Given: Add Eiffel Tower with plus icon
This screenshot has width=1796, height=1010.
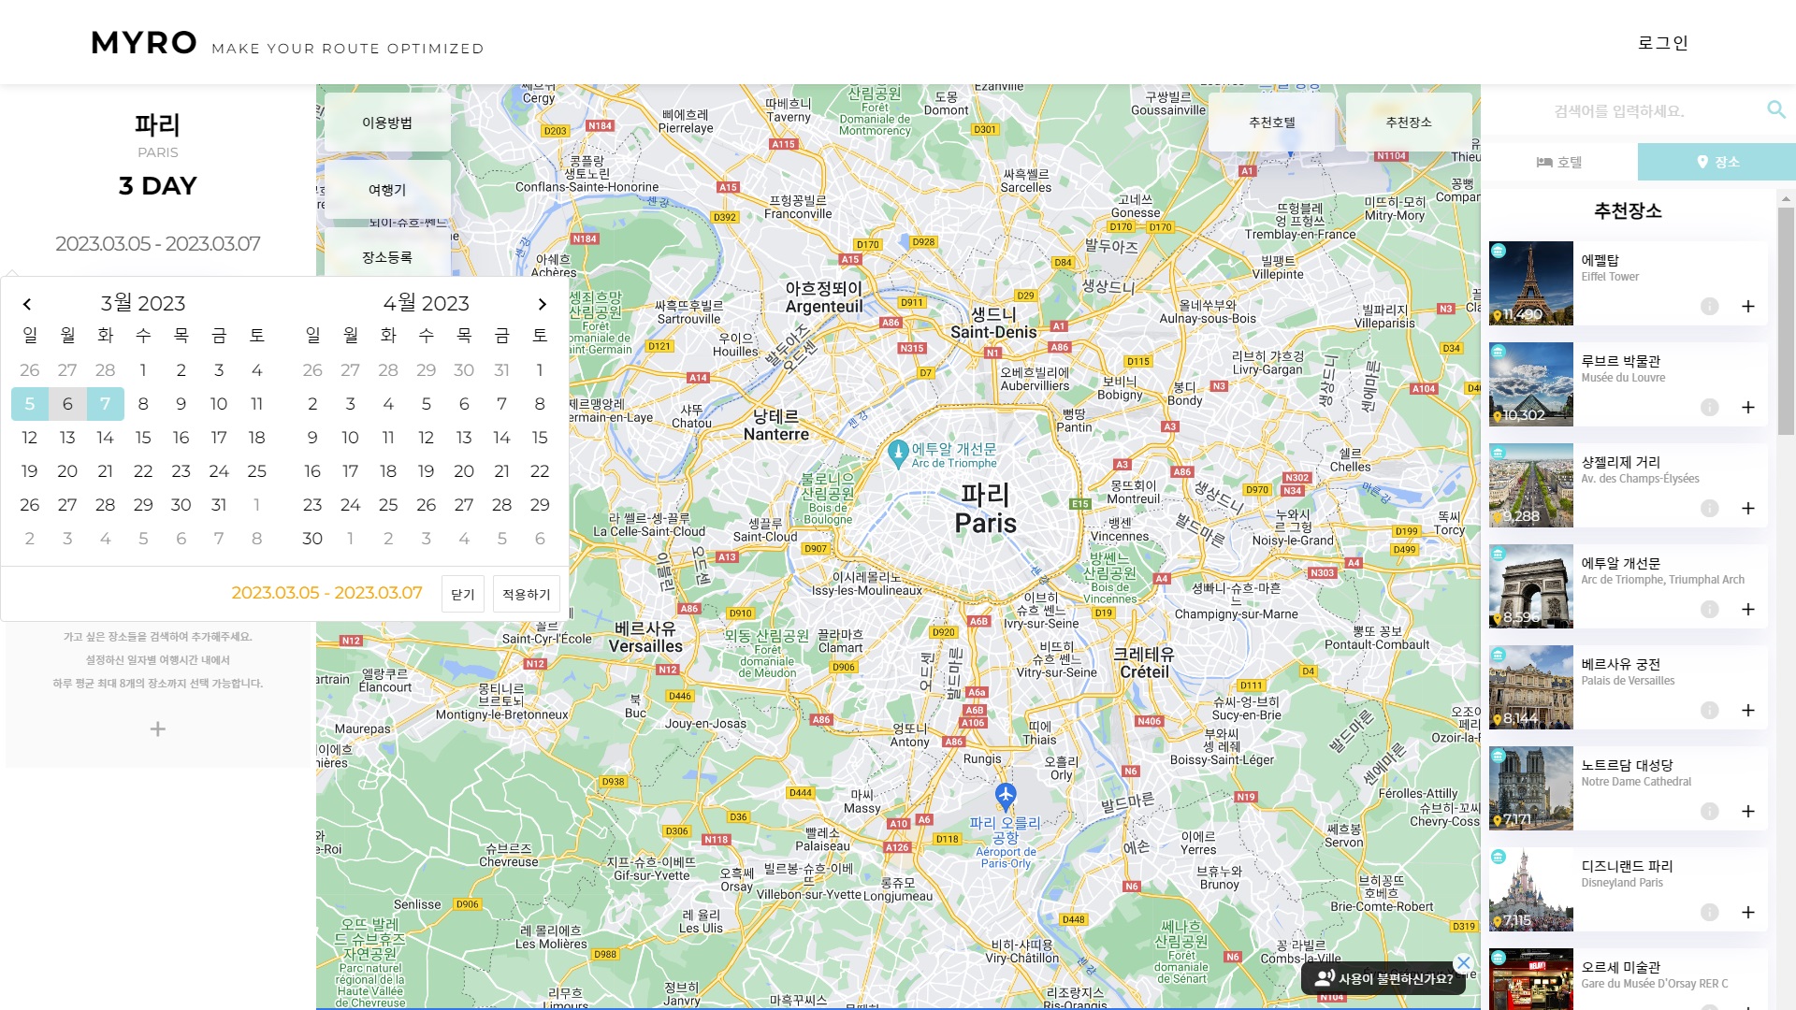Looking at the screenshot, I should (x=1747, y=307).
